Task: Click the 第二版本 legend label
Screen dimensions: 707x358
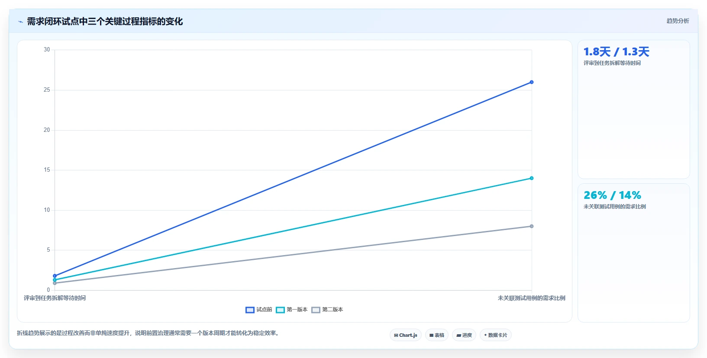Action: [x=333, y=310]
